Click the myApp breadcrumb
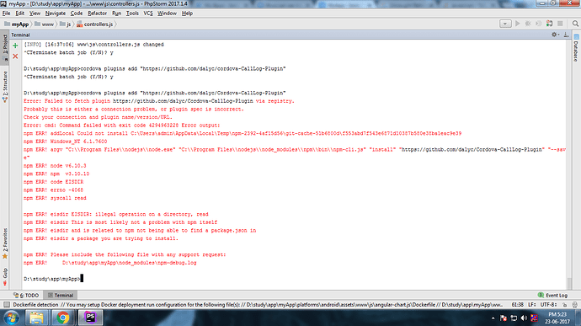 point(16,24)
